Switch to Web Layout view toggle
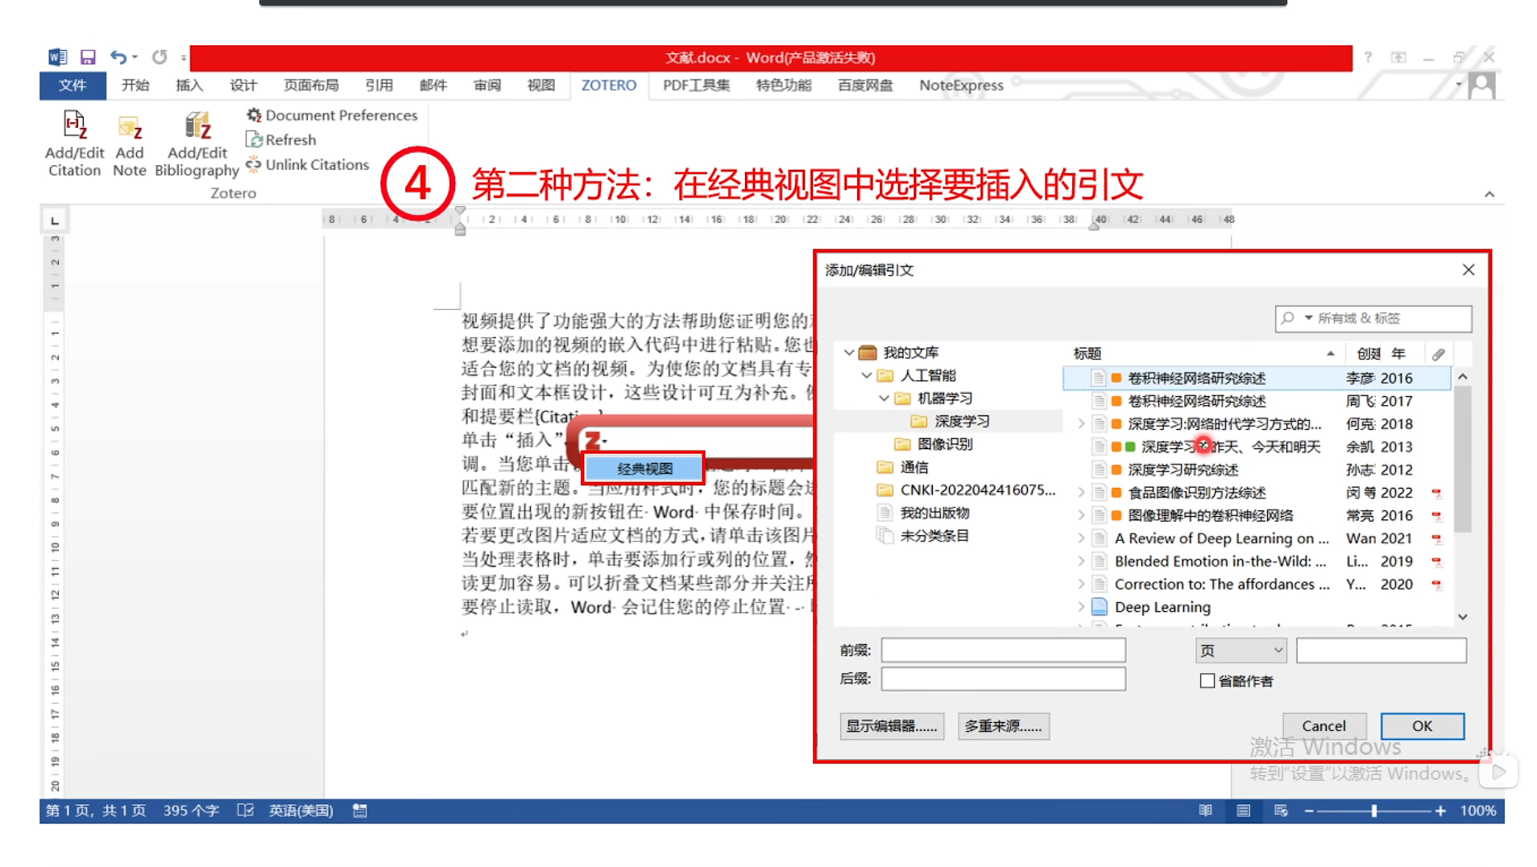Viewport: 1537px width, 867px height. (x=1281, y=811)
